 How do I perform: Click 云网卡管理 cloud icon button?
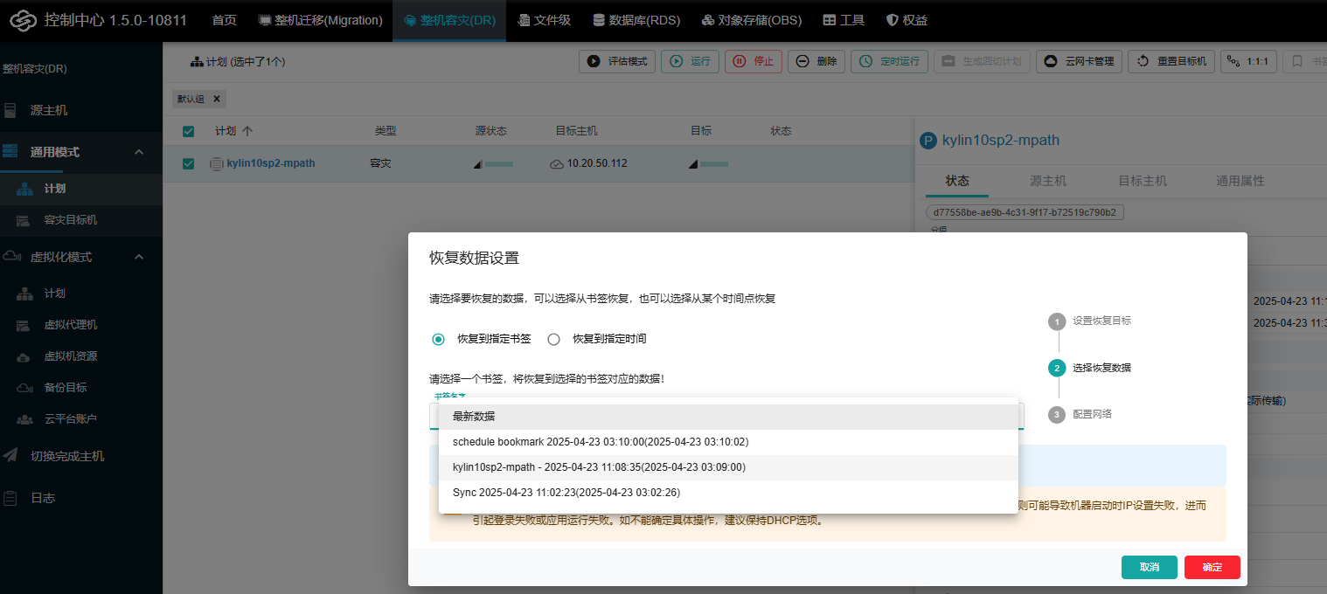[x=1080, y=61]
